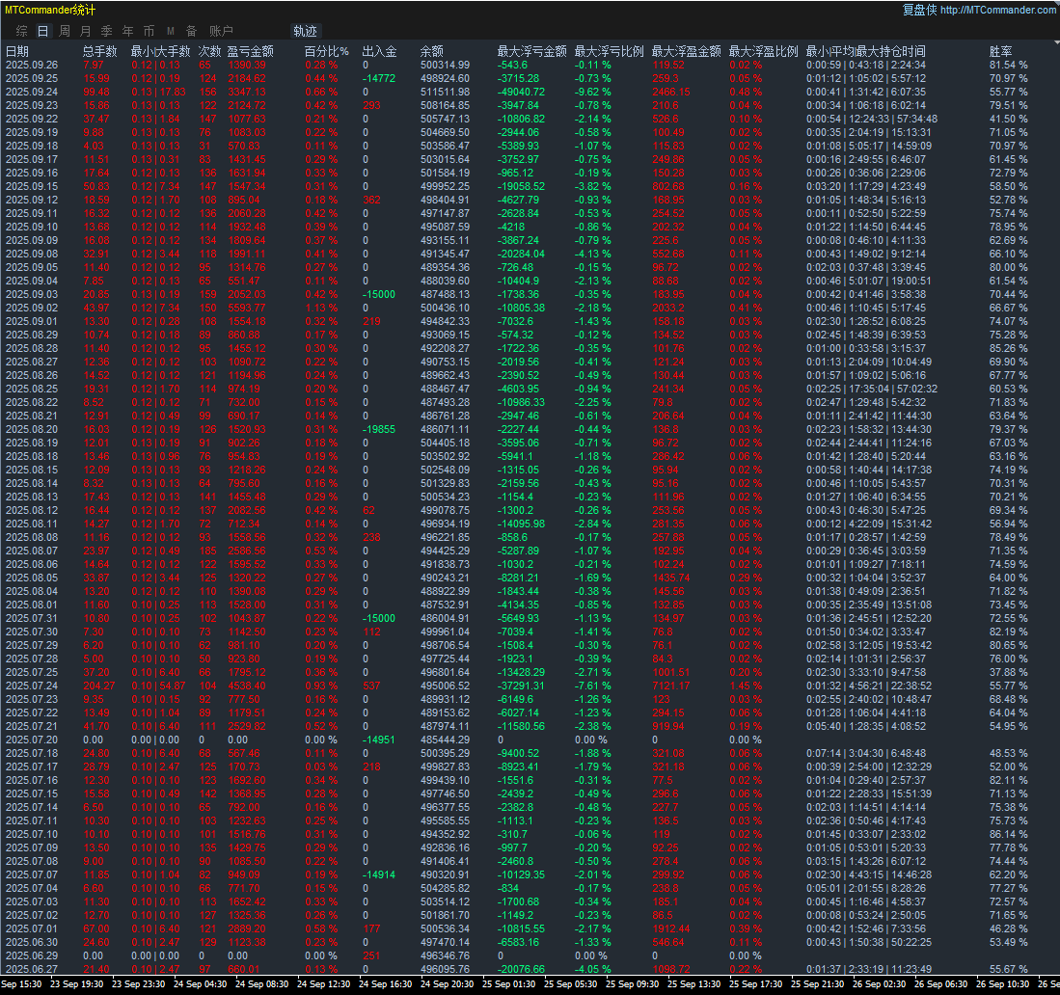
Task: Click the 胜率 column header
Action: click(1001, 51)
